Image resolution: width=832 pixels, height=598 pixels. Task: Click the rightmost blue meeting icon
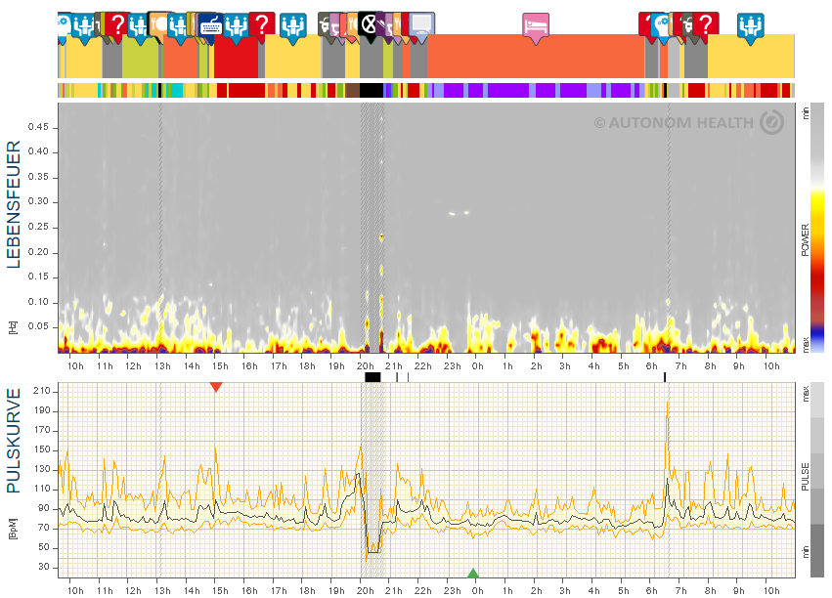click(750, 24)
